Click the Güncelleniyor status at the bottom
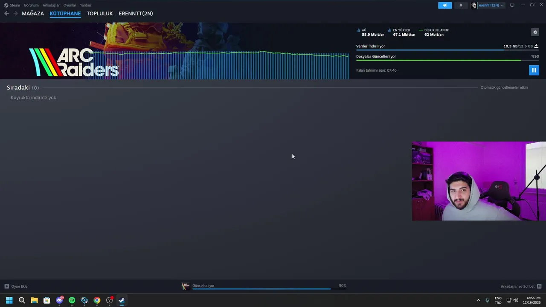546x307 pixels. point(203,286)
